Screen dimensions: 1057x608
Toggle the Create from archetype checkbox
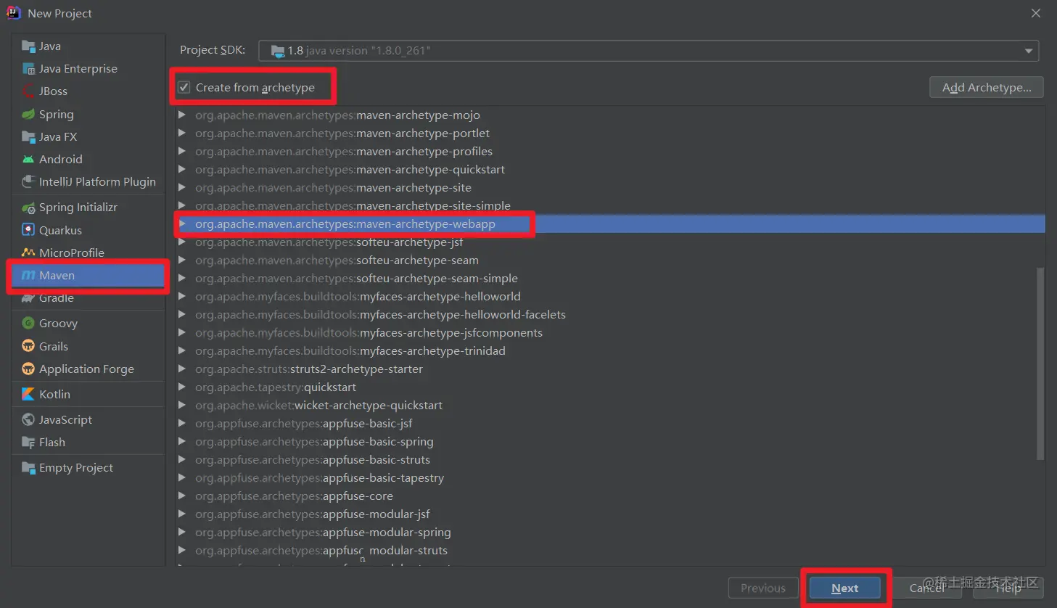(184, 88)
